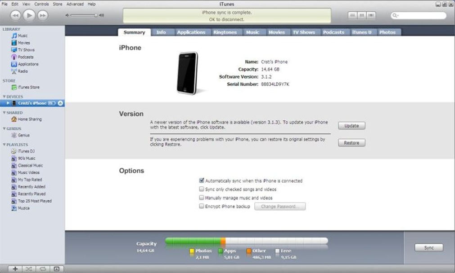Check Encrypt iPhone backup option

click(202, 207)
